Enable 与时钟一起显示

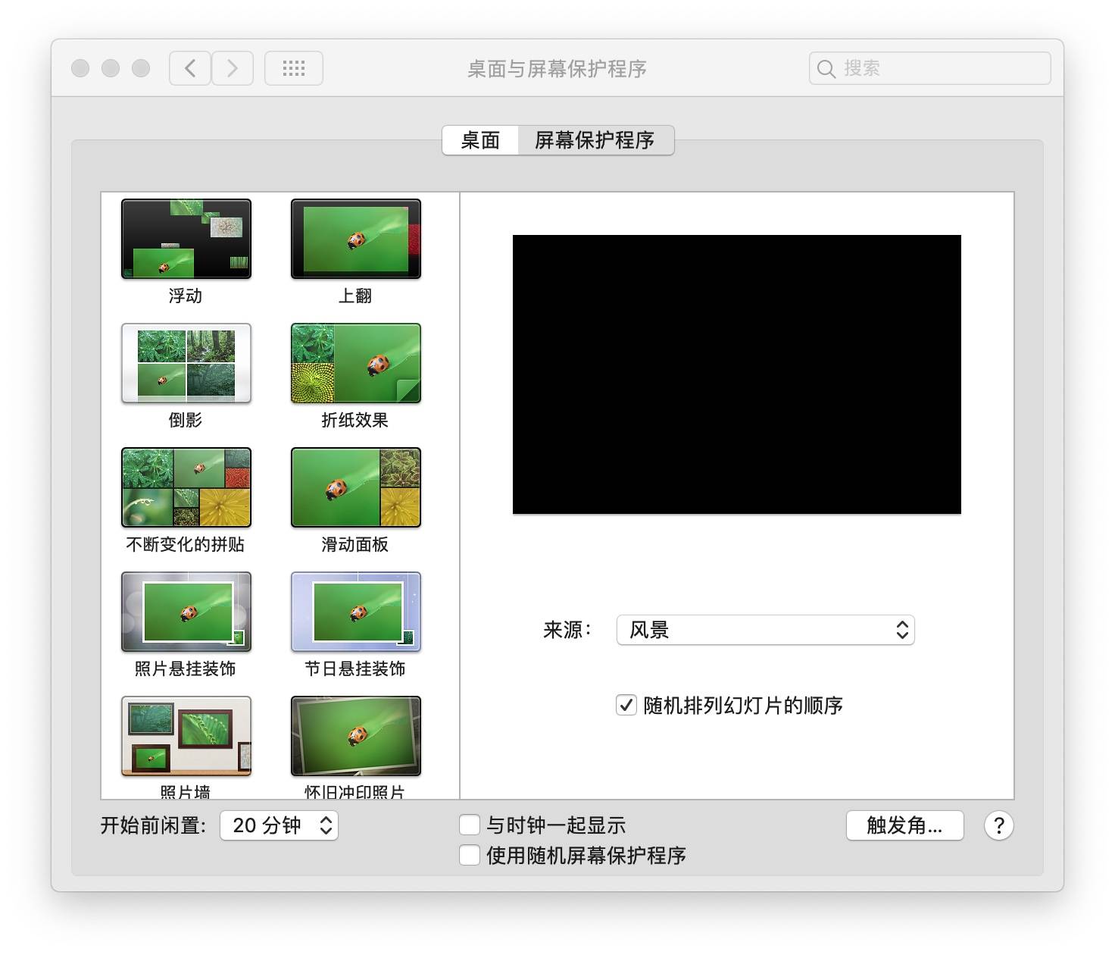(470, 825)
